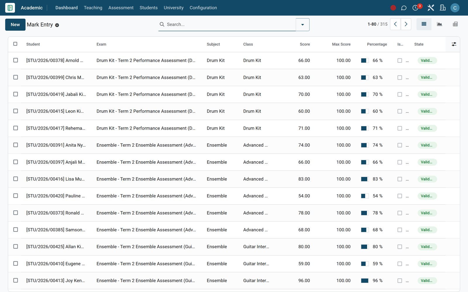
Task: Click the exam name in Anjali's row
Action: coord(146,162)
